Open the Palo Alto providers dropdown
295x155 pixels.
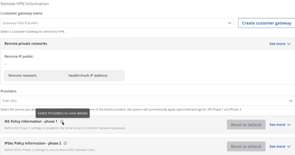pos(145,101)
